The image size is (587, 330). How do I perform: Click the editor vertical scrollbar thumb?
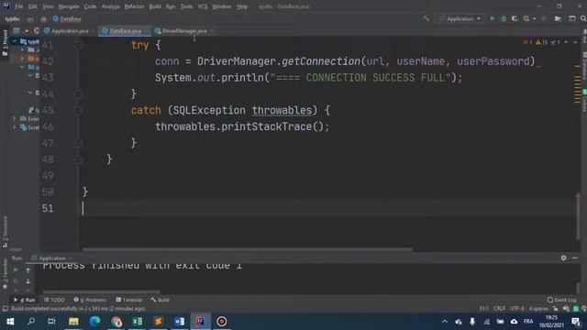tap(578, 217)
